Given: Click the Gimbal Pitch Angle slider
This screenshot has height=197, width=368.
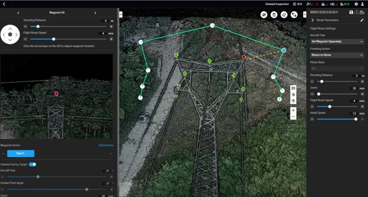Looking at the screenshot, I should [57, 189].
